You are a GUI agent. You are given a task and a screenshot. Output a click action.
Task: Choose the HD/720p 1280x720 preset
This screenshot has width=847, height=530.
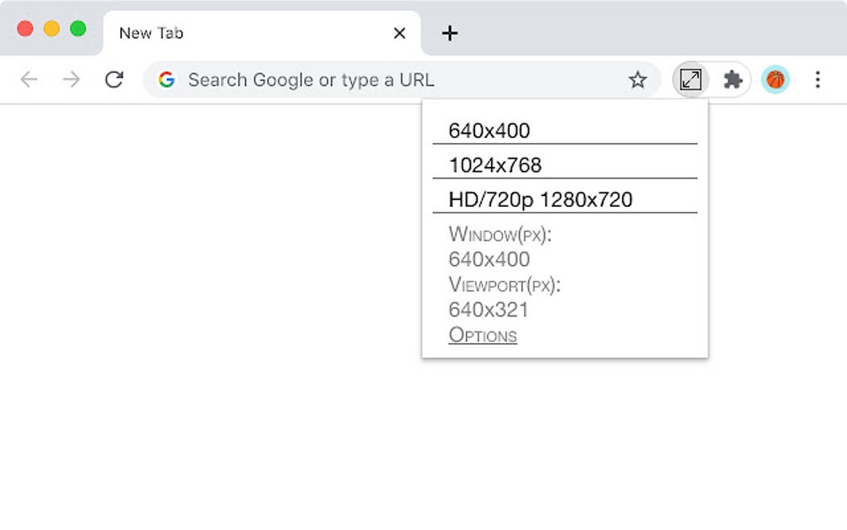[565, 199]
